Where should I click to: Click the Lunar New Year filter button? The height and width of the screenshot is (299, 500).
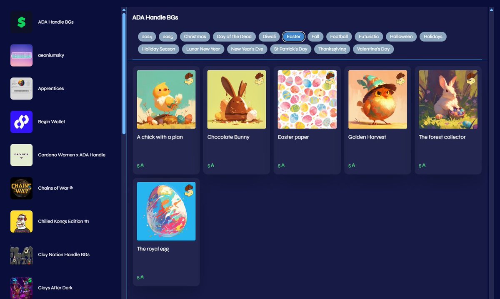point(203,49)
